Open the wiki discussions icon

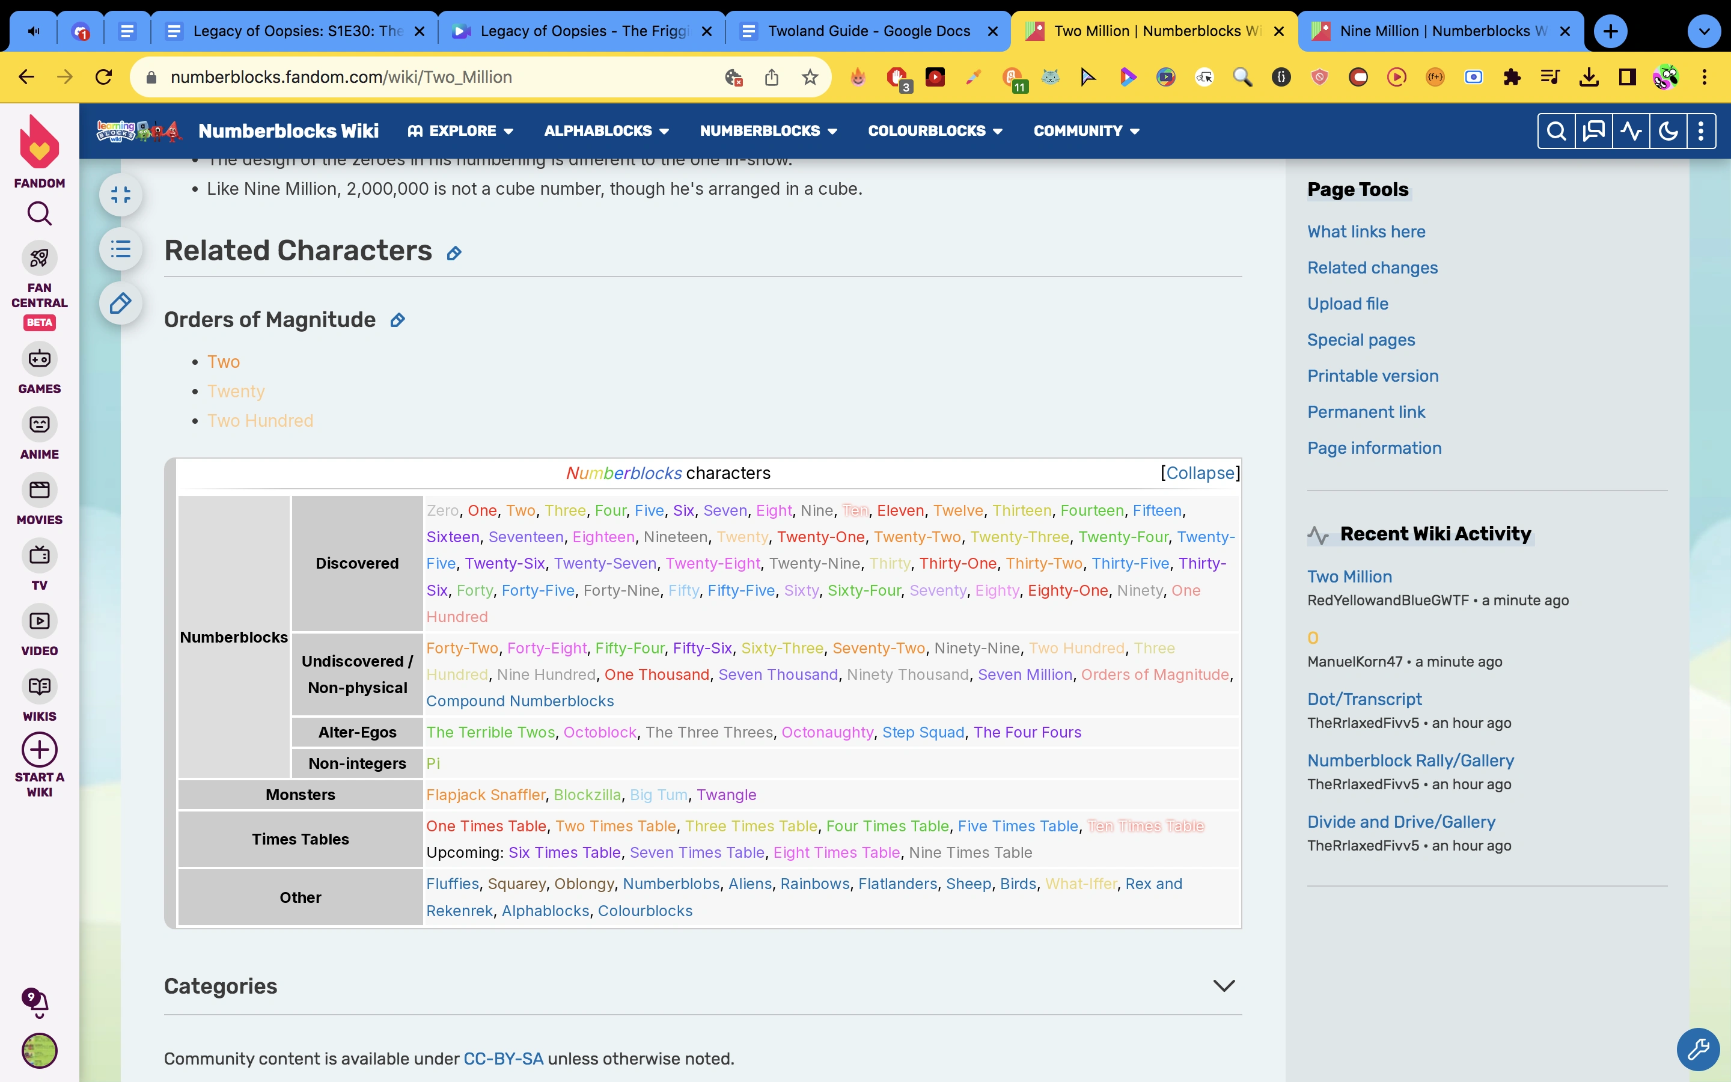coord(1594,131)
